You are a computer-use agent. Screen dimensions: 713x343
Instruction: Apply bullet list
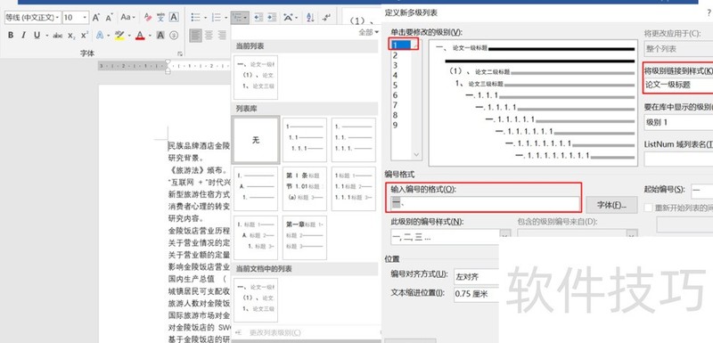pyautogui.click(x=196, y=17)
